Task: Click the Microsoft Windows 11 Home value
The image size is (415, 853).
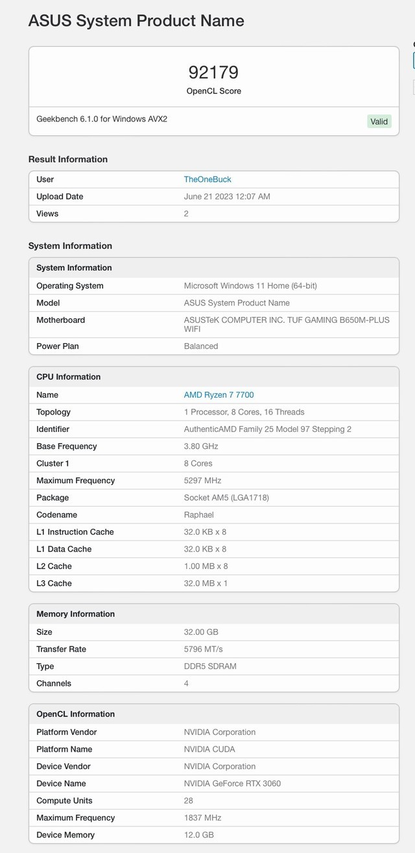Action: [250, 286]
